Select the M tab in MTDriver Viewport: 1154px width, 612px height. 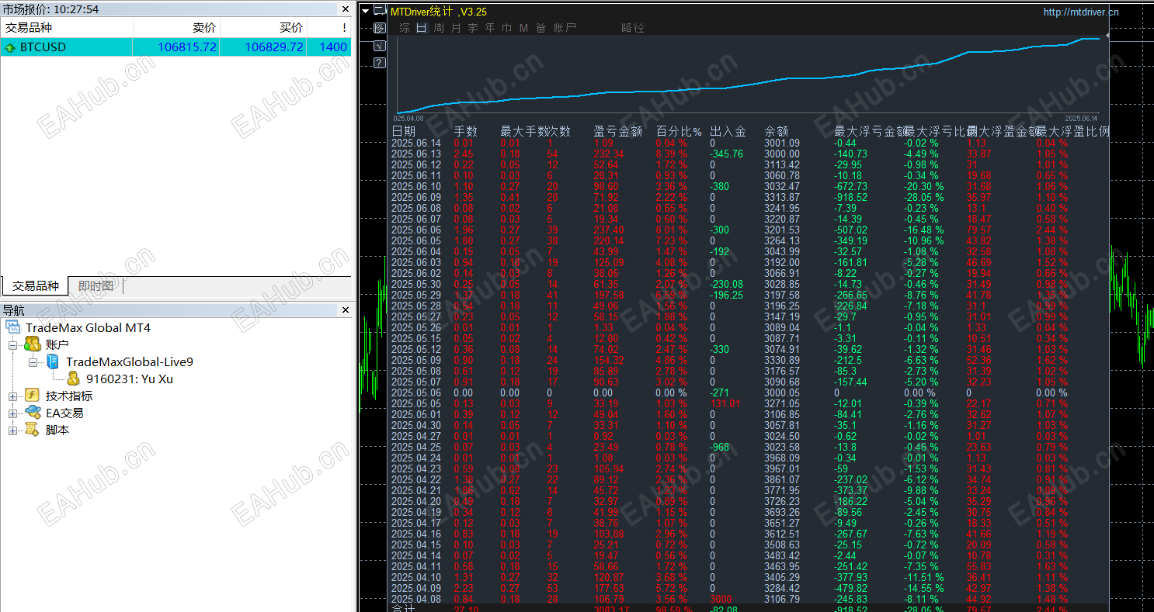coord(523,28)
